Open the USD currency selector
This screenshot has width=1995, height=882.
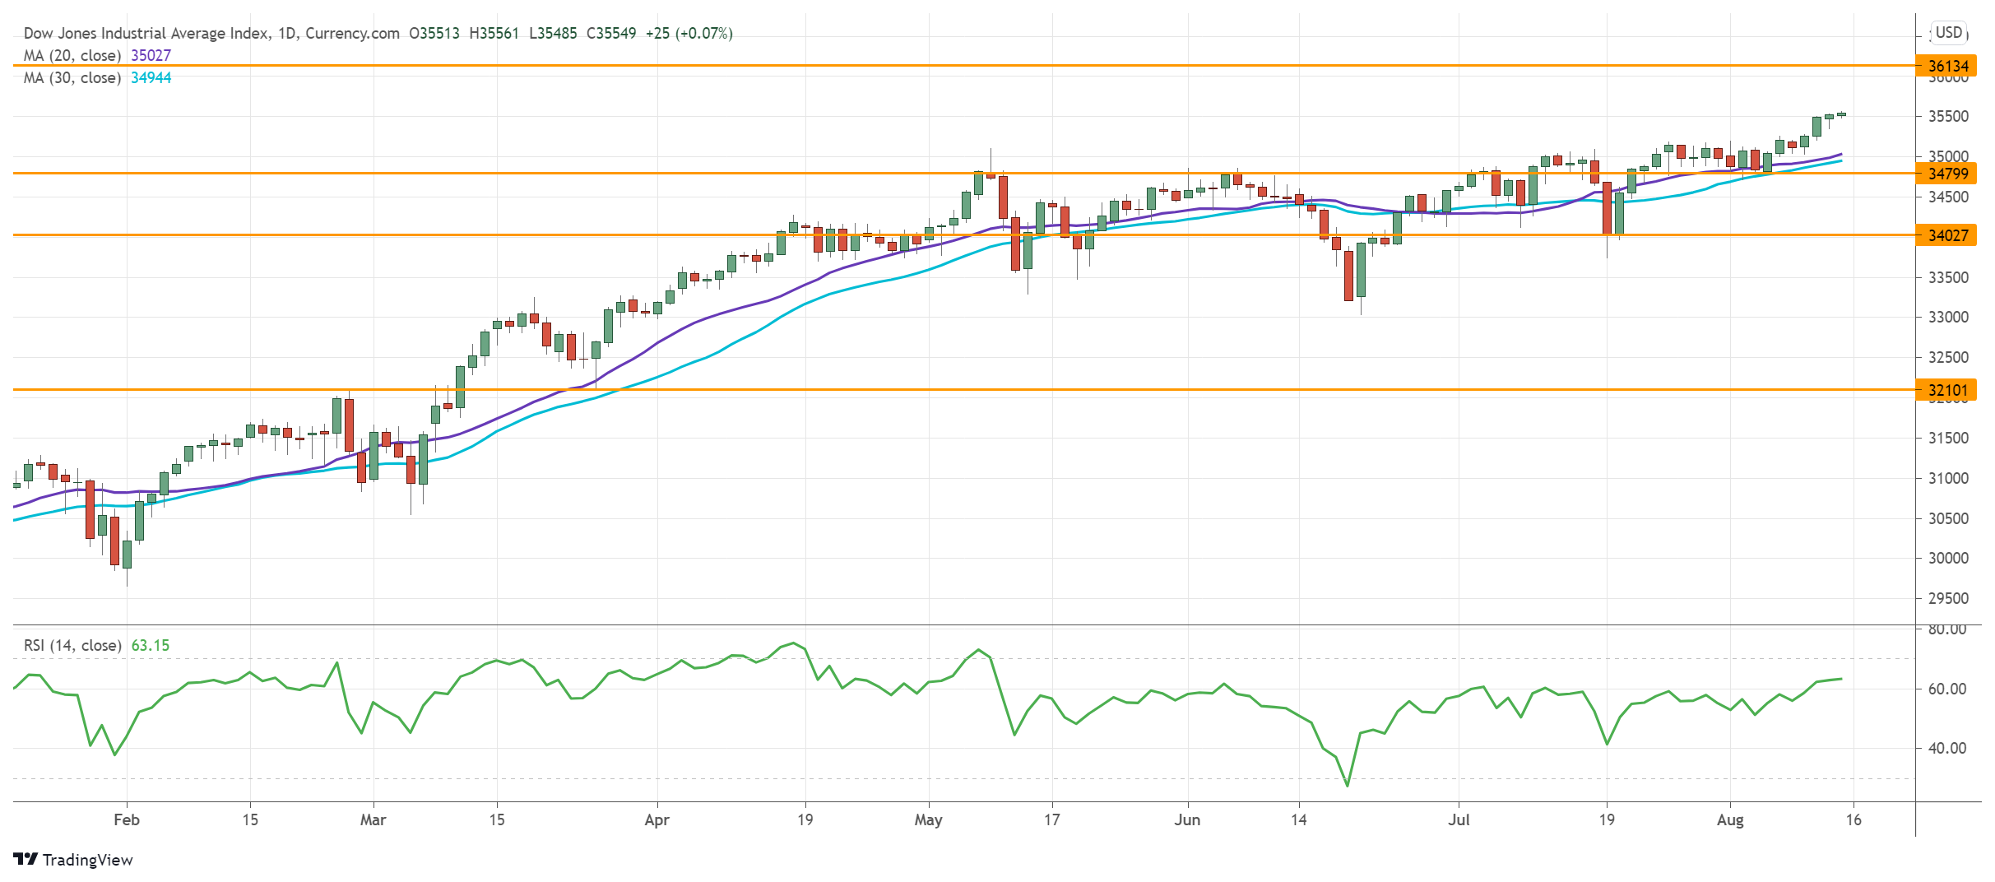pyautogui.click(x=1948, y=33)
